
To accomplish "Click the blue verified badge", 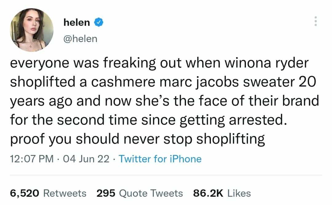I will (x=98, y=22).
